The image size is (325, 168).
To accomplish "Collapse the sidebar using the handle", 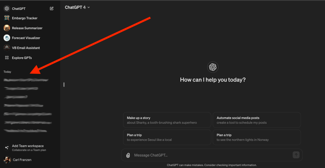I will (x=64, y=84).
